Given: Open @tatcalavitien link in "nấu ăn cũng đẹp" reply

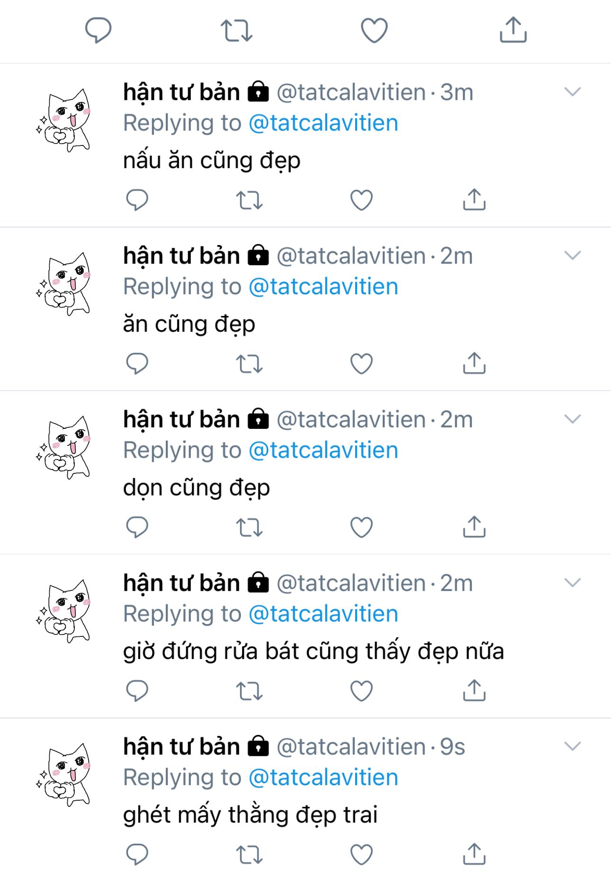Looking at the screenshot, I should (x=323, y=123).
